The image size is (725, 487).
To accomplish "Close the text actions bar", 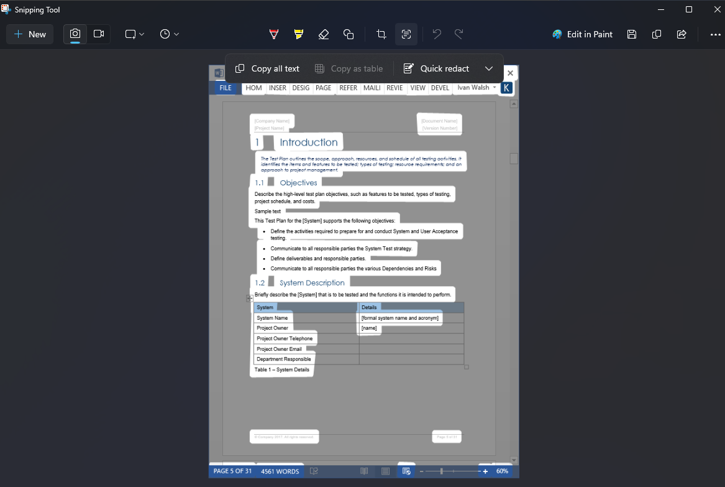I will 510,73.
